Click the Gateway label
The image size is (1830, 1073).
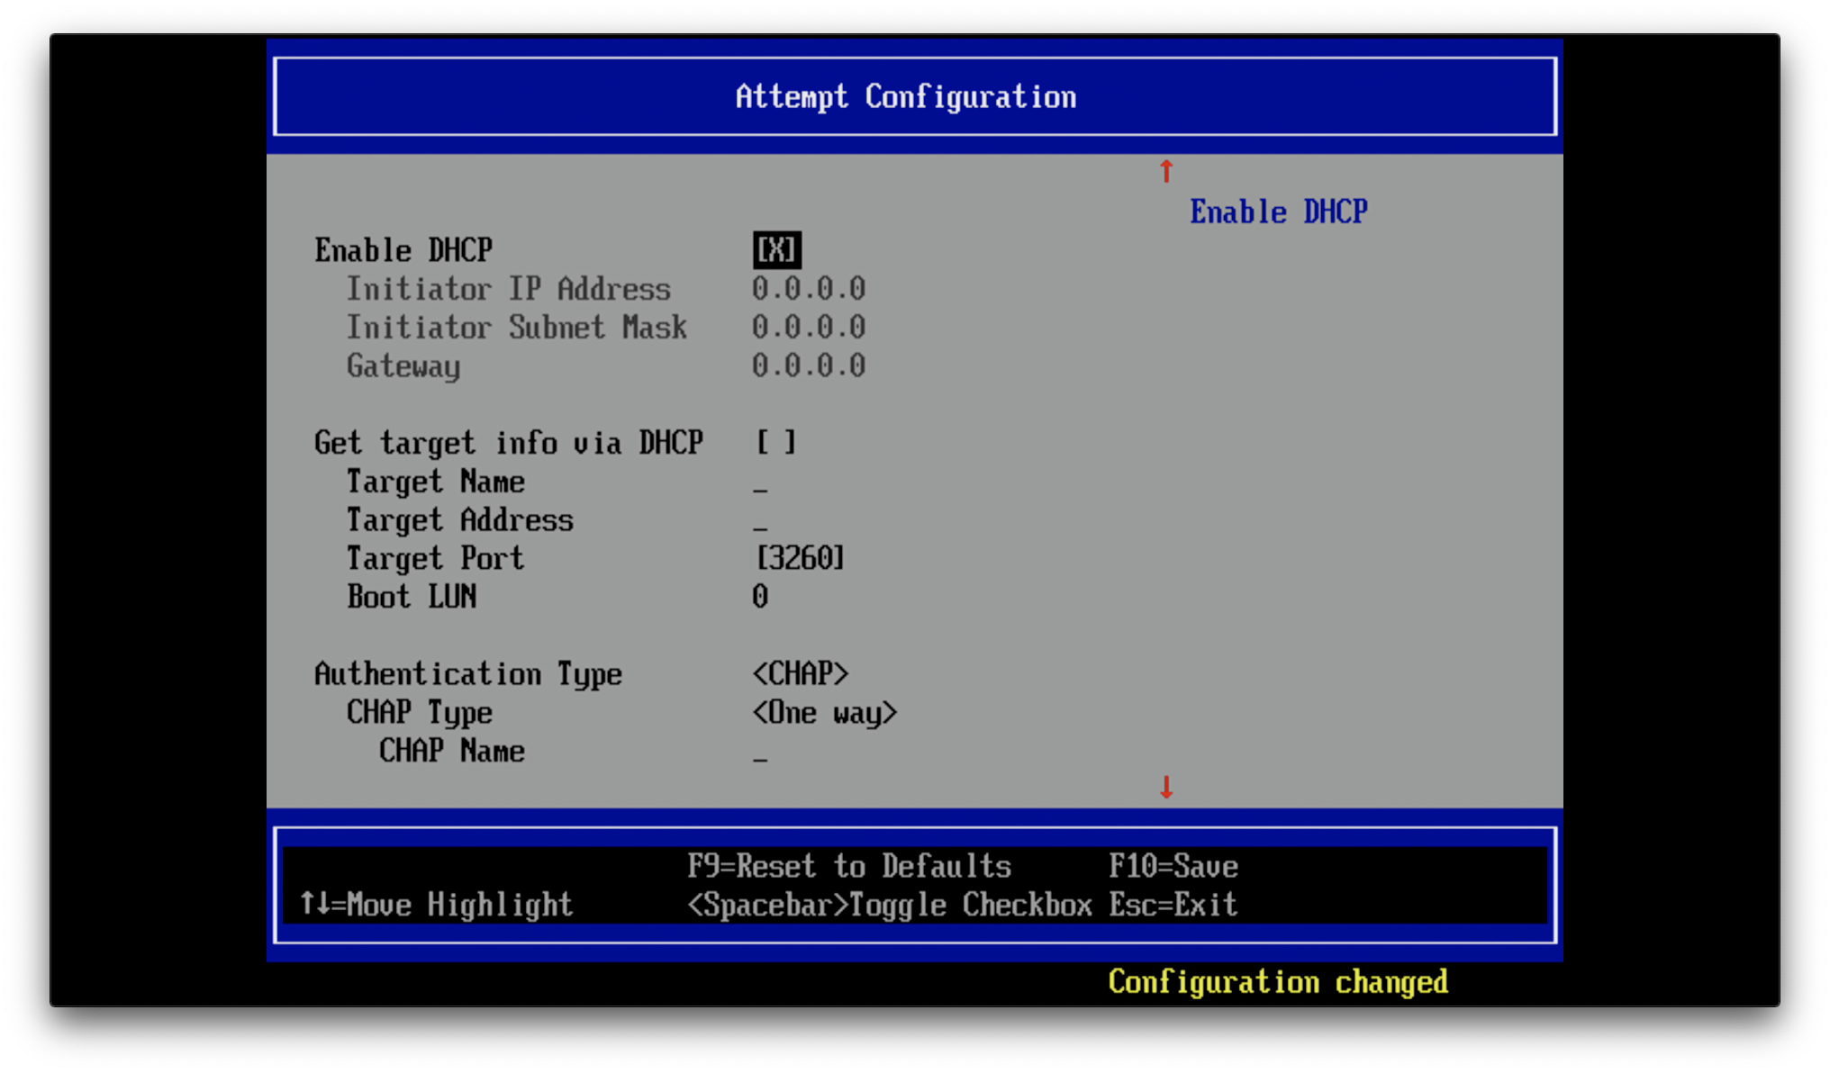click(403, 366)
